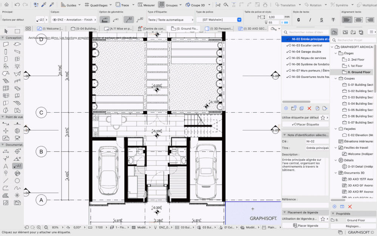Select note NI-04 Garage double
377x236 pixels.
[x=305, y=51]
